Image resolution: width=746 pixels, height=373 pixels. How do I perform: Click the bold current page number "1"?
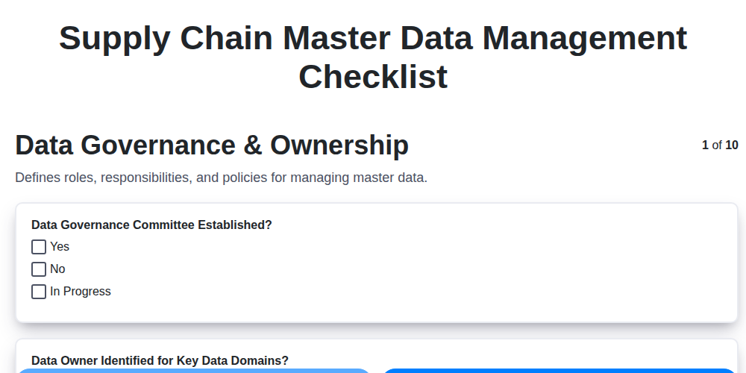pos(705,145)
